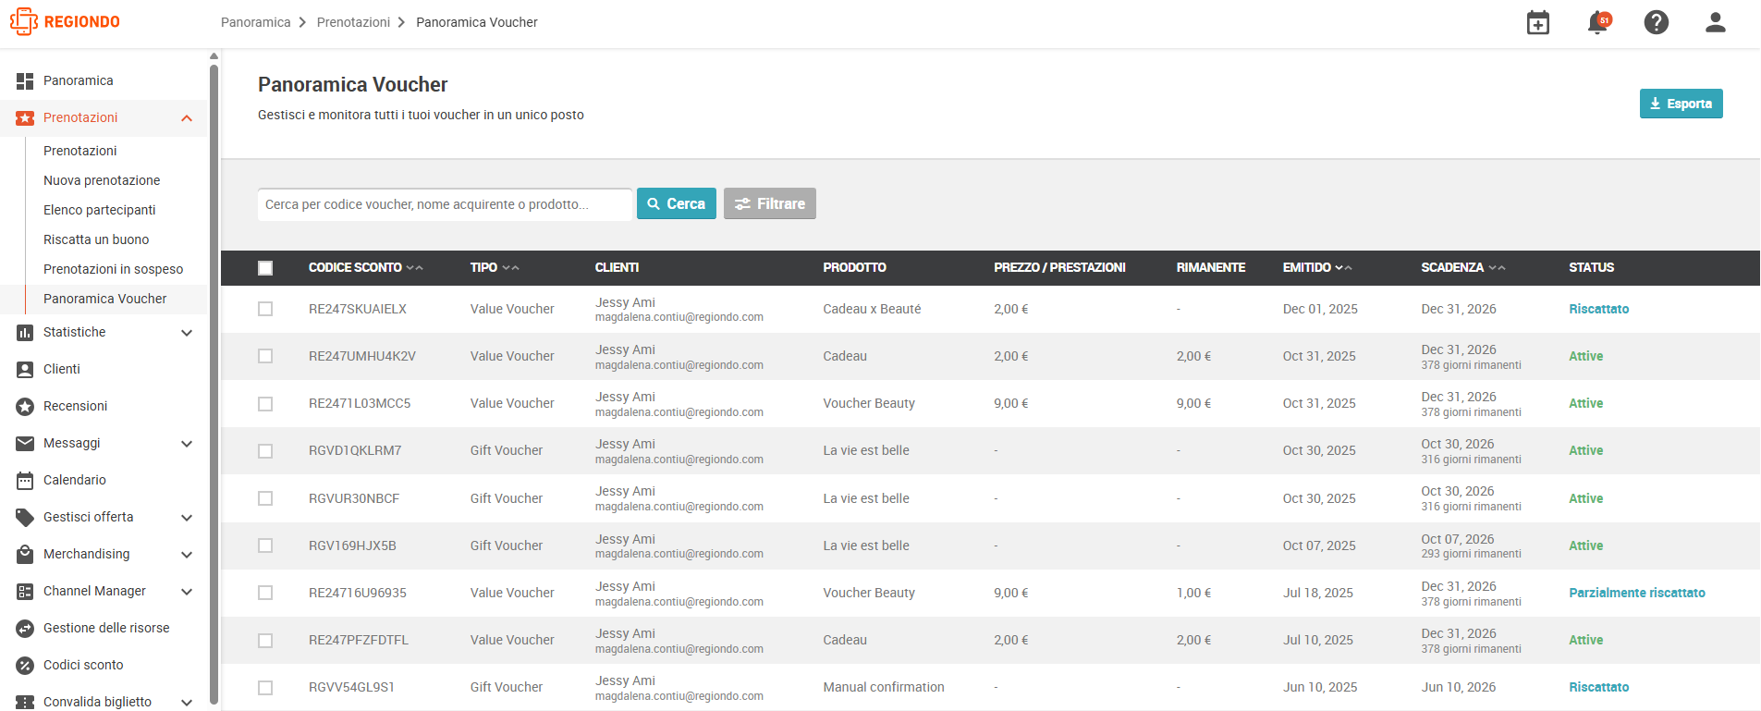Click the Recensioni star icon

point(25,407)
